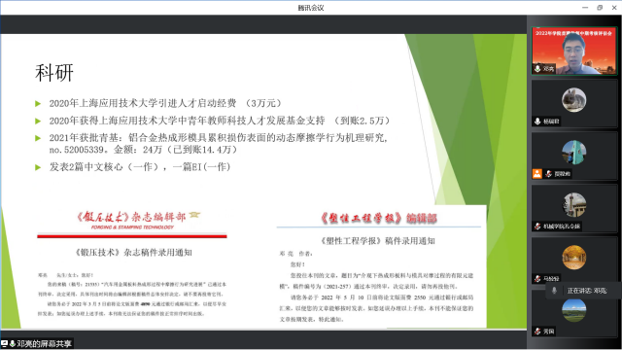Click microphone icon in speaking indicator popup
Viewport: 622px width, 350px height.
[x=554, y=291]
